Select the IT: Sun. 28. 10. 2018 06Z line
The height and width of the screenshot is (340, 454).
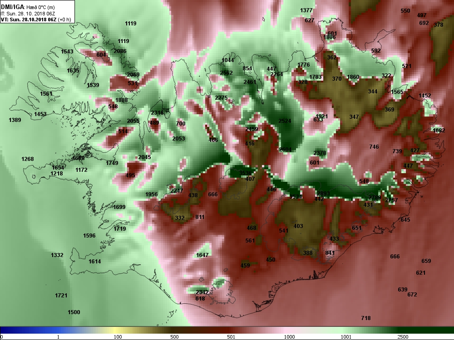(28, 14)
